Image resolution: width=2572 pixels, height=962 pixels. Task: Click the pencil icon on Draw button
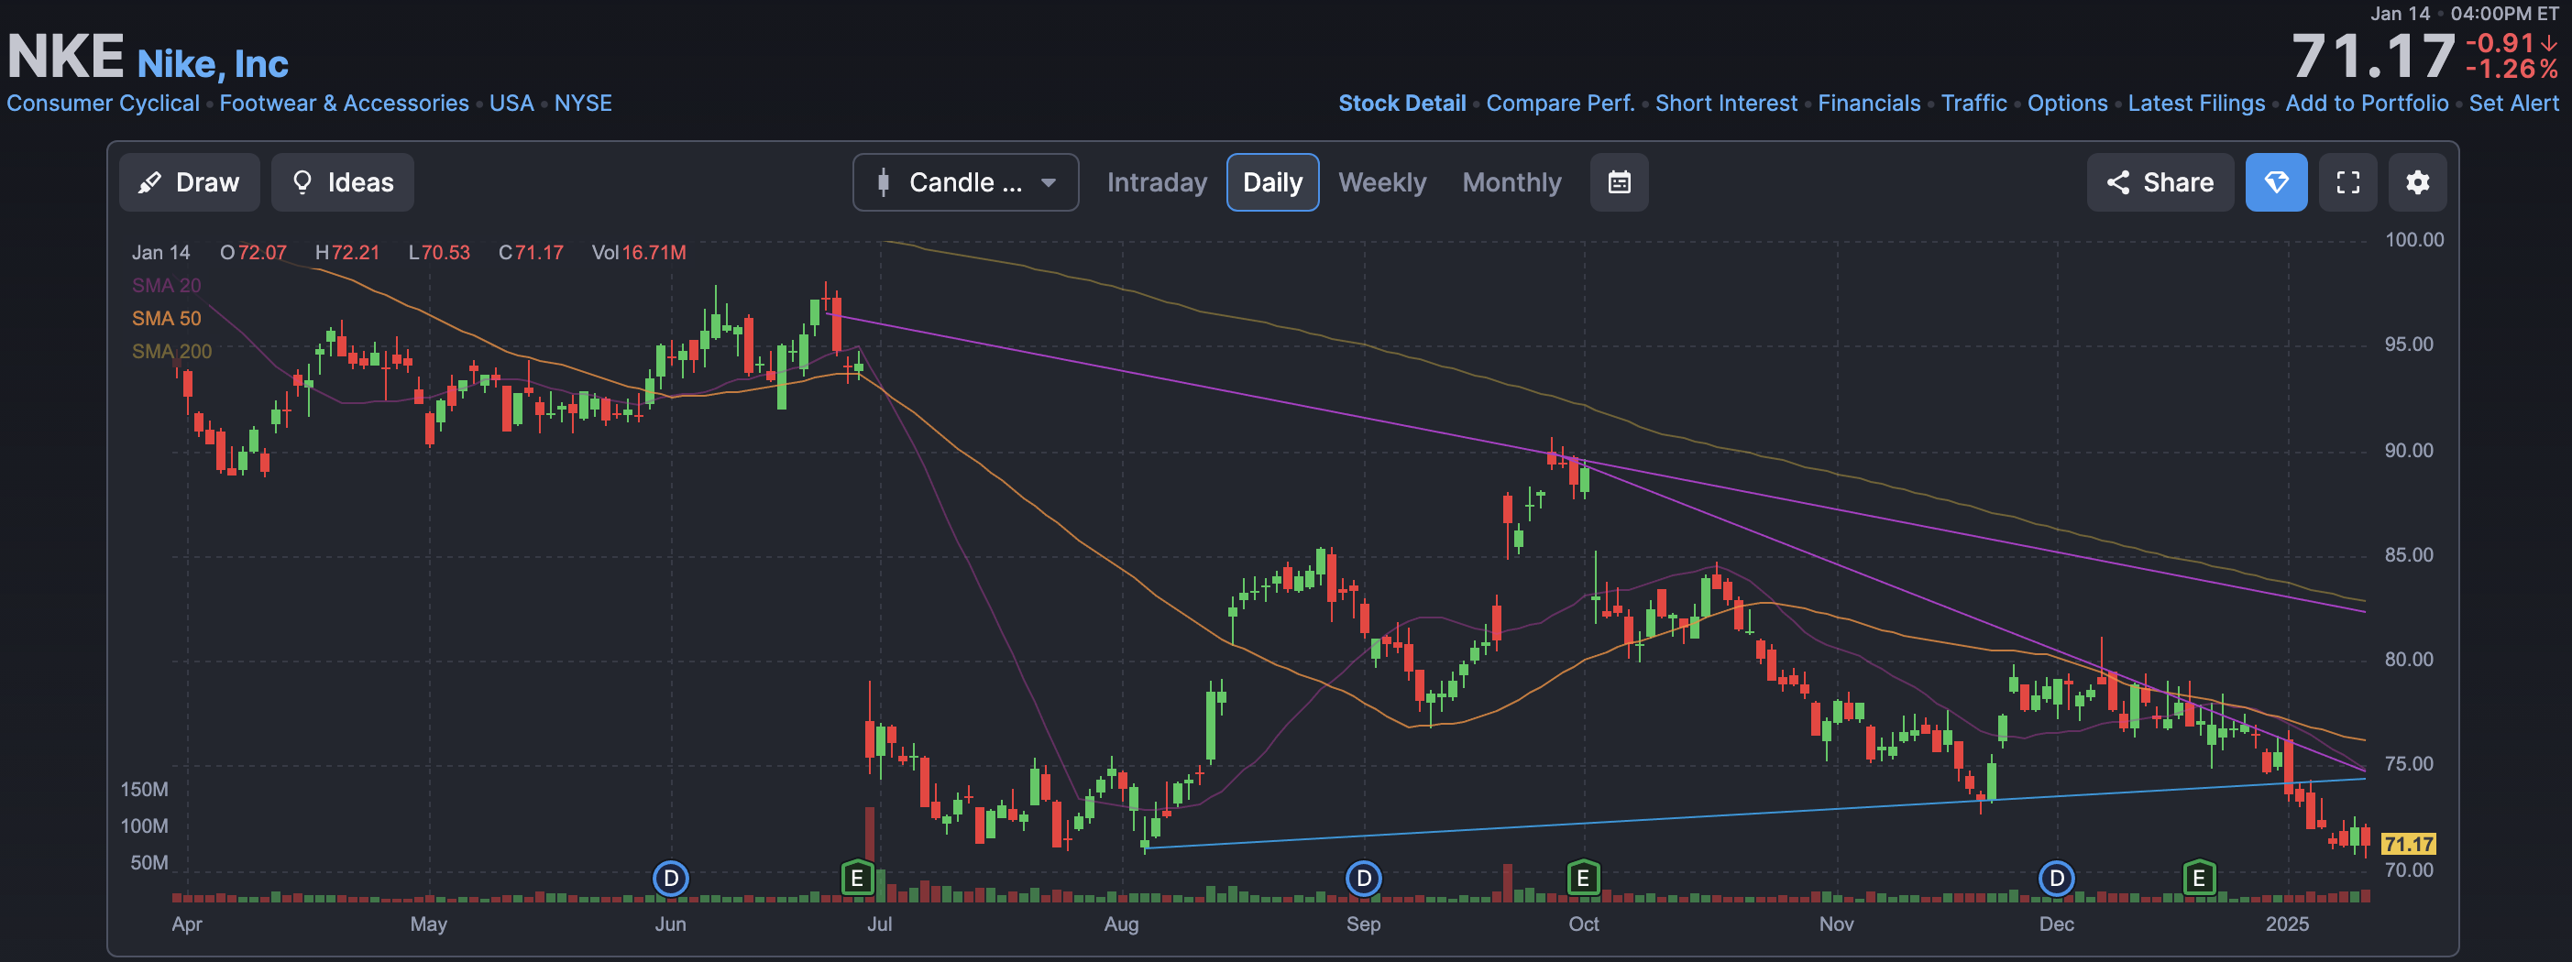coord(149,182)
